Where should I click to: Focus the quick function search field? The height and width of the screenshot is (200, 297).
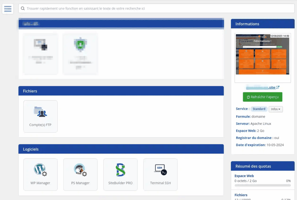pyautogui.click(x=156, y=8)
